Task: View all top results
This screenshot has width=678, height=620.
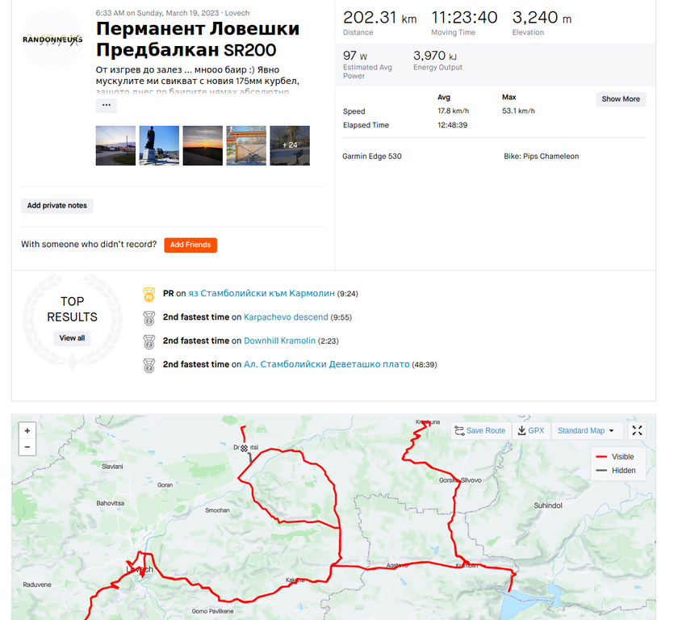Action: click(x=72, y=338)
